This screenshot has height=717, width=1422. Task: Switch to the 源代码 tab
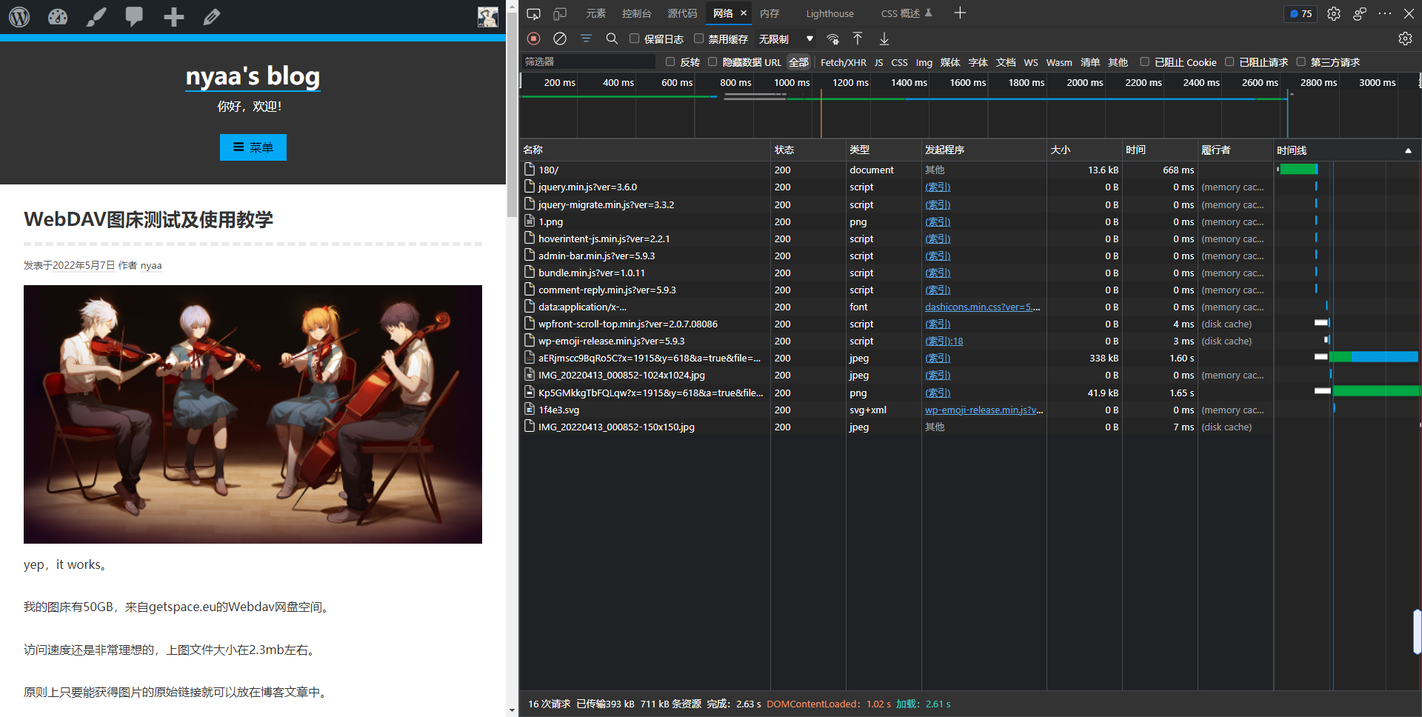point(682,13)
